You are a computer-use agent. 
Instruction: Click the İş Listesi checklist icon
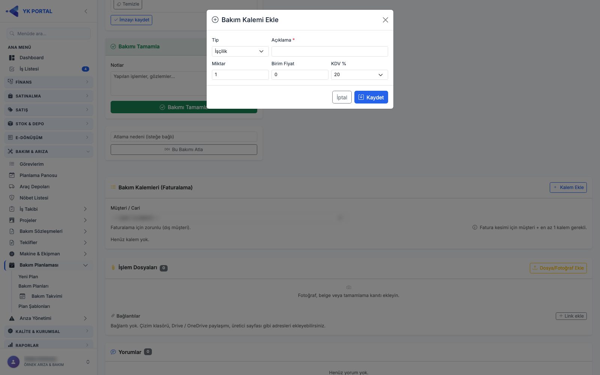click(x=12, y=69)
